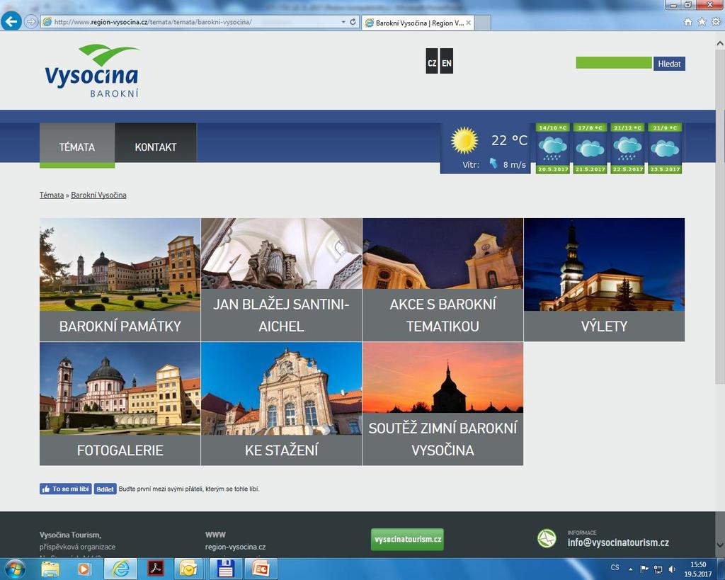This screenshot has height=580, width=725.
Task: Share the page with Sdílet button
Action: click(x=105, y=489)
